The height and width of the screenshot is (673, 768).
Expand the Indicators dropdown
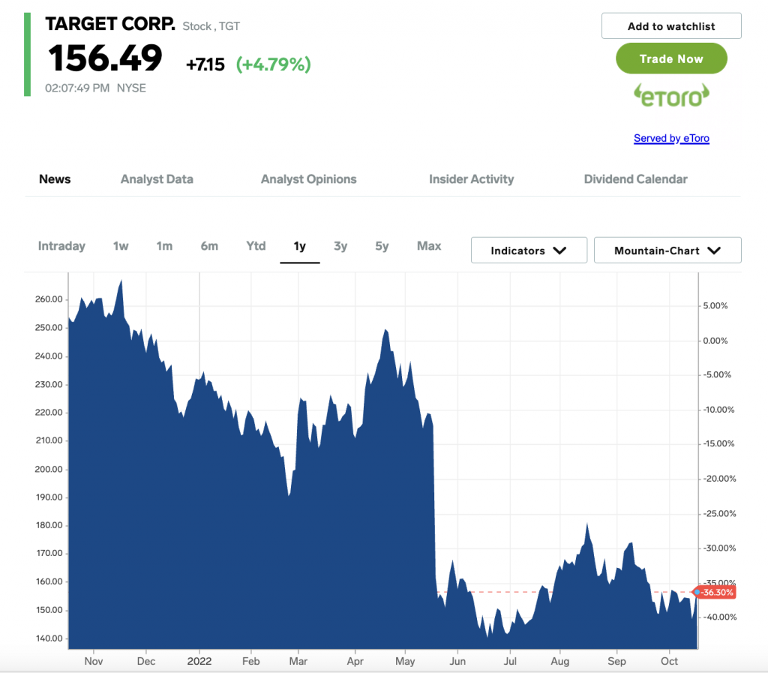[x=529, y=251]
